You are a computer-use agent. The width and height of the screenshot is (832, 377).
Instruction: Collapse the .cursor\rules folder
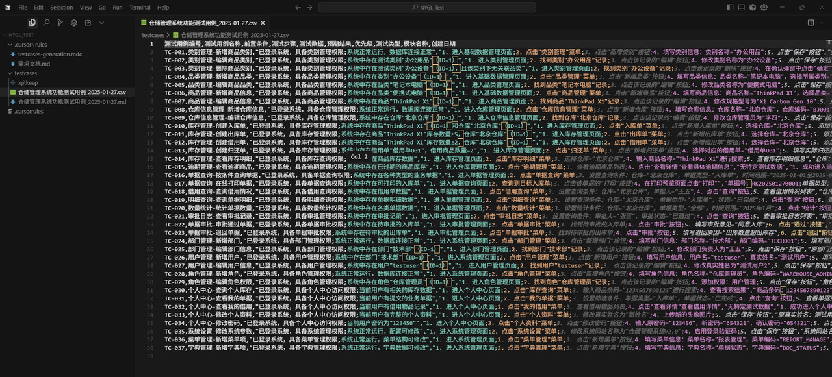click(x=68, y=45)
